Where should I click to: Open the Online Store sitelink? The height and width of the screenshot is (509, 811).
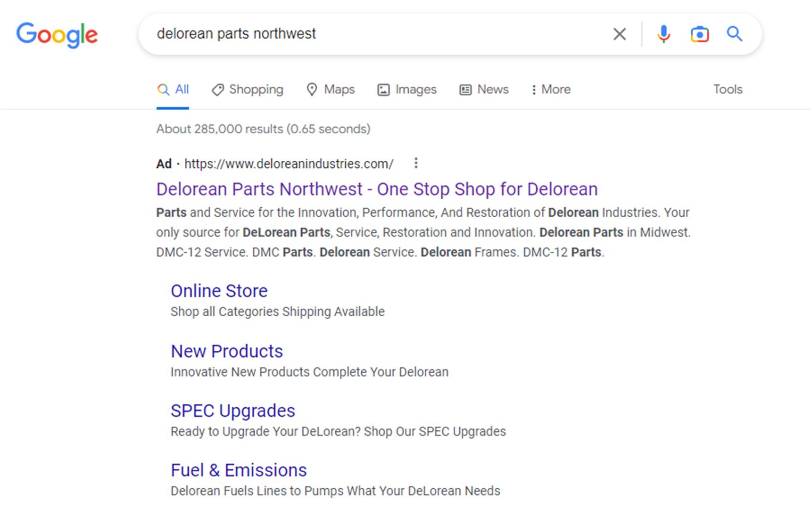[x=219, y=291]
